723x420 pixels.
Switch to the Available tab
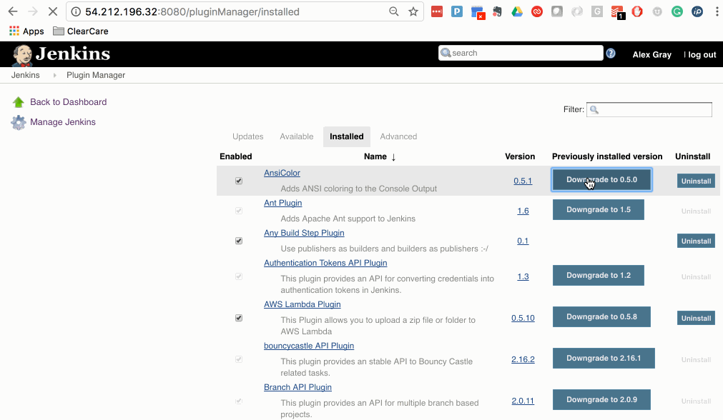(297, 136)
